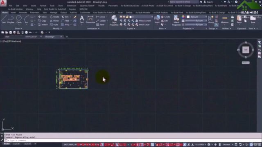
Task: Switch to the Start document tab
Action: [x=7, y=37]
